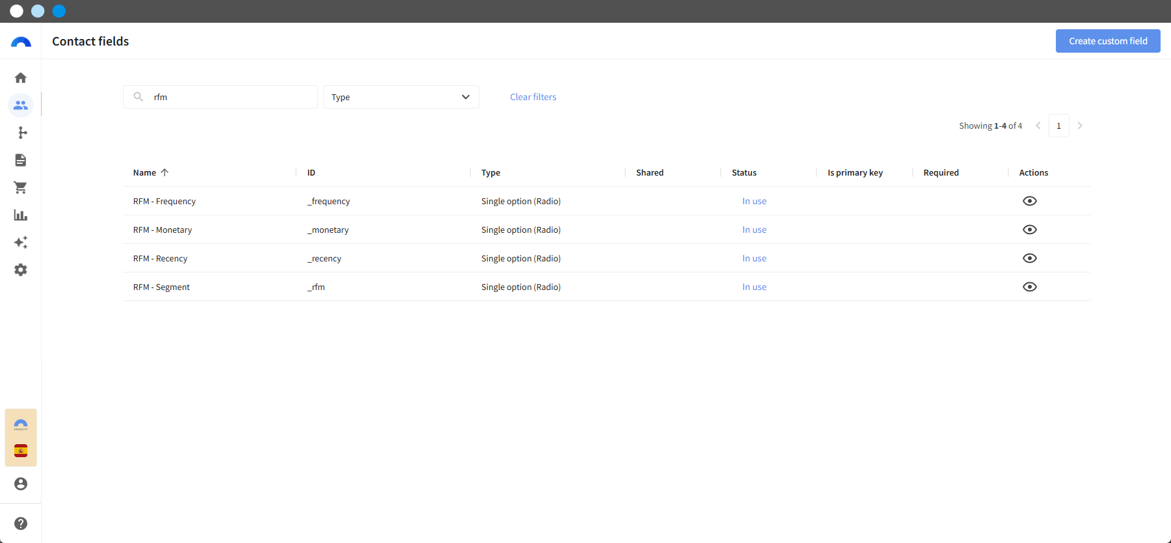The image size is (1171, 543).
Task: Open the Settings gear icon
Action: (21, 270)
